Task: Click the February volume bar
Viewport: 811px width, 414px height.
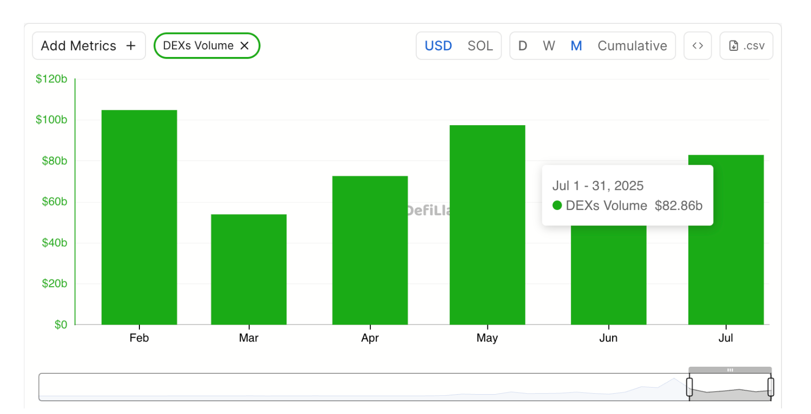Action: tap(139, 218)
